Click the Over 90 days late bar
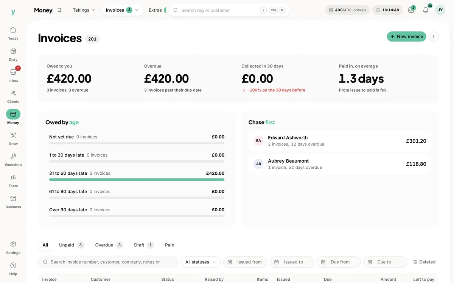Image resolution: width=454 pixels, height=283 pixels. [x=137, y=216]
